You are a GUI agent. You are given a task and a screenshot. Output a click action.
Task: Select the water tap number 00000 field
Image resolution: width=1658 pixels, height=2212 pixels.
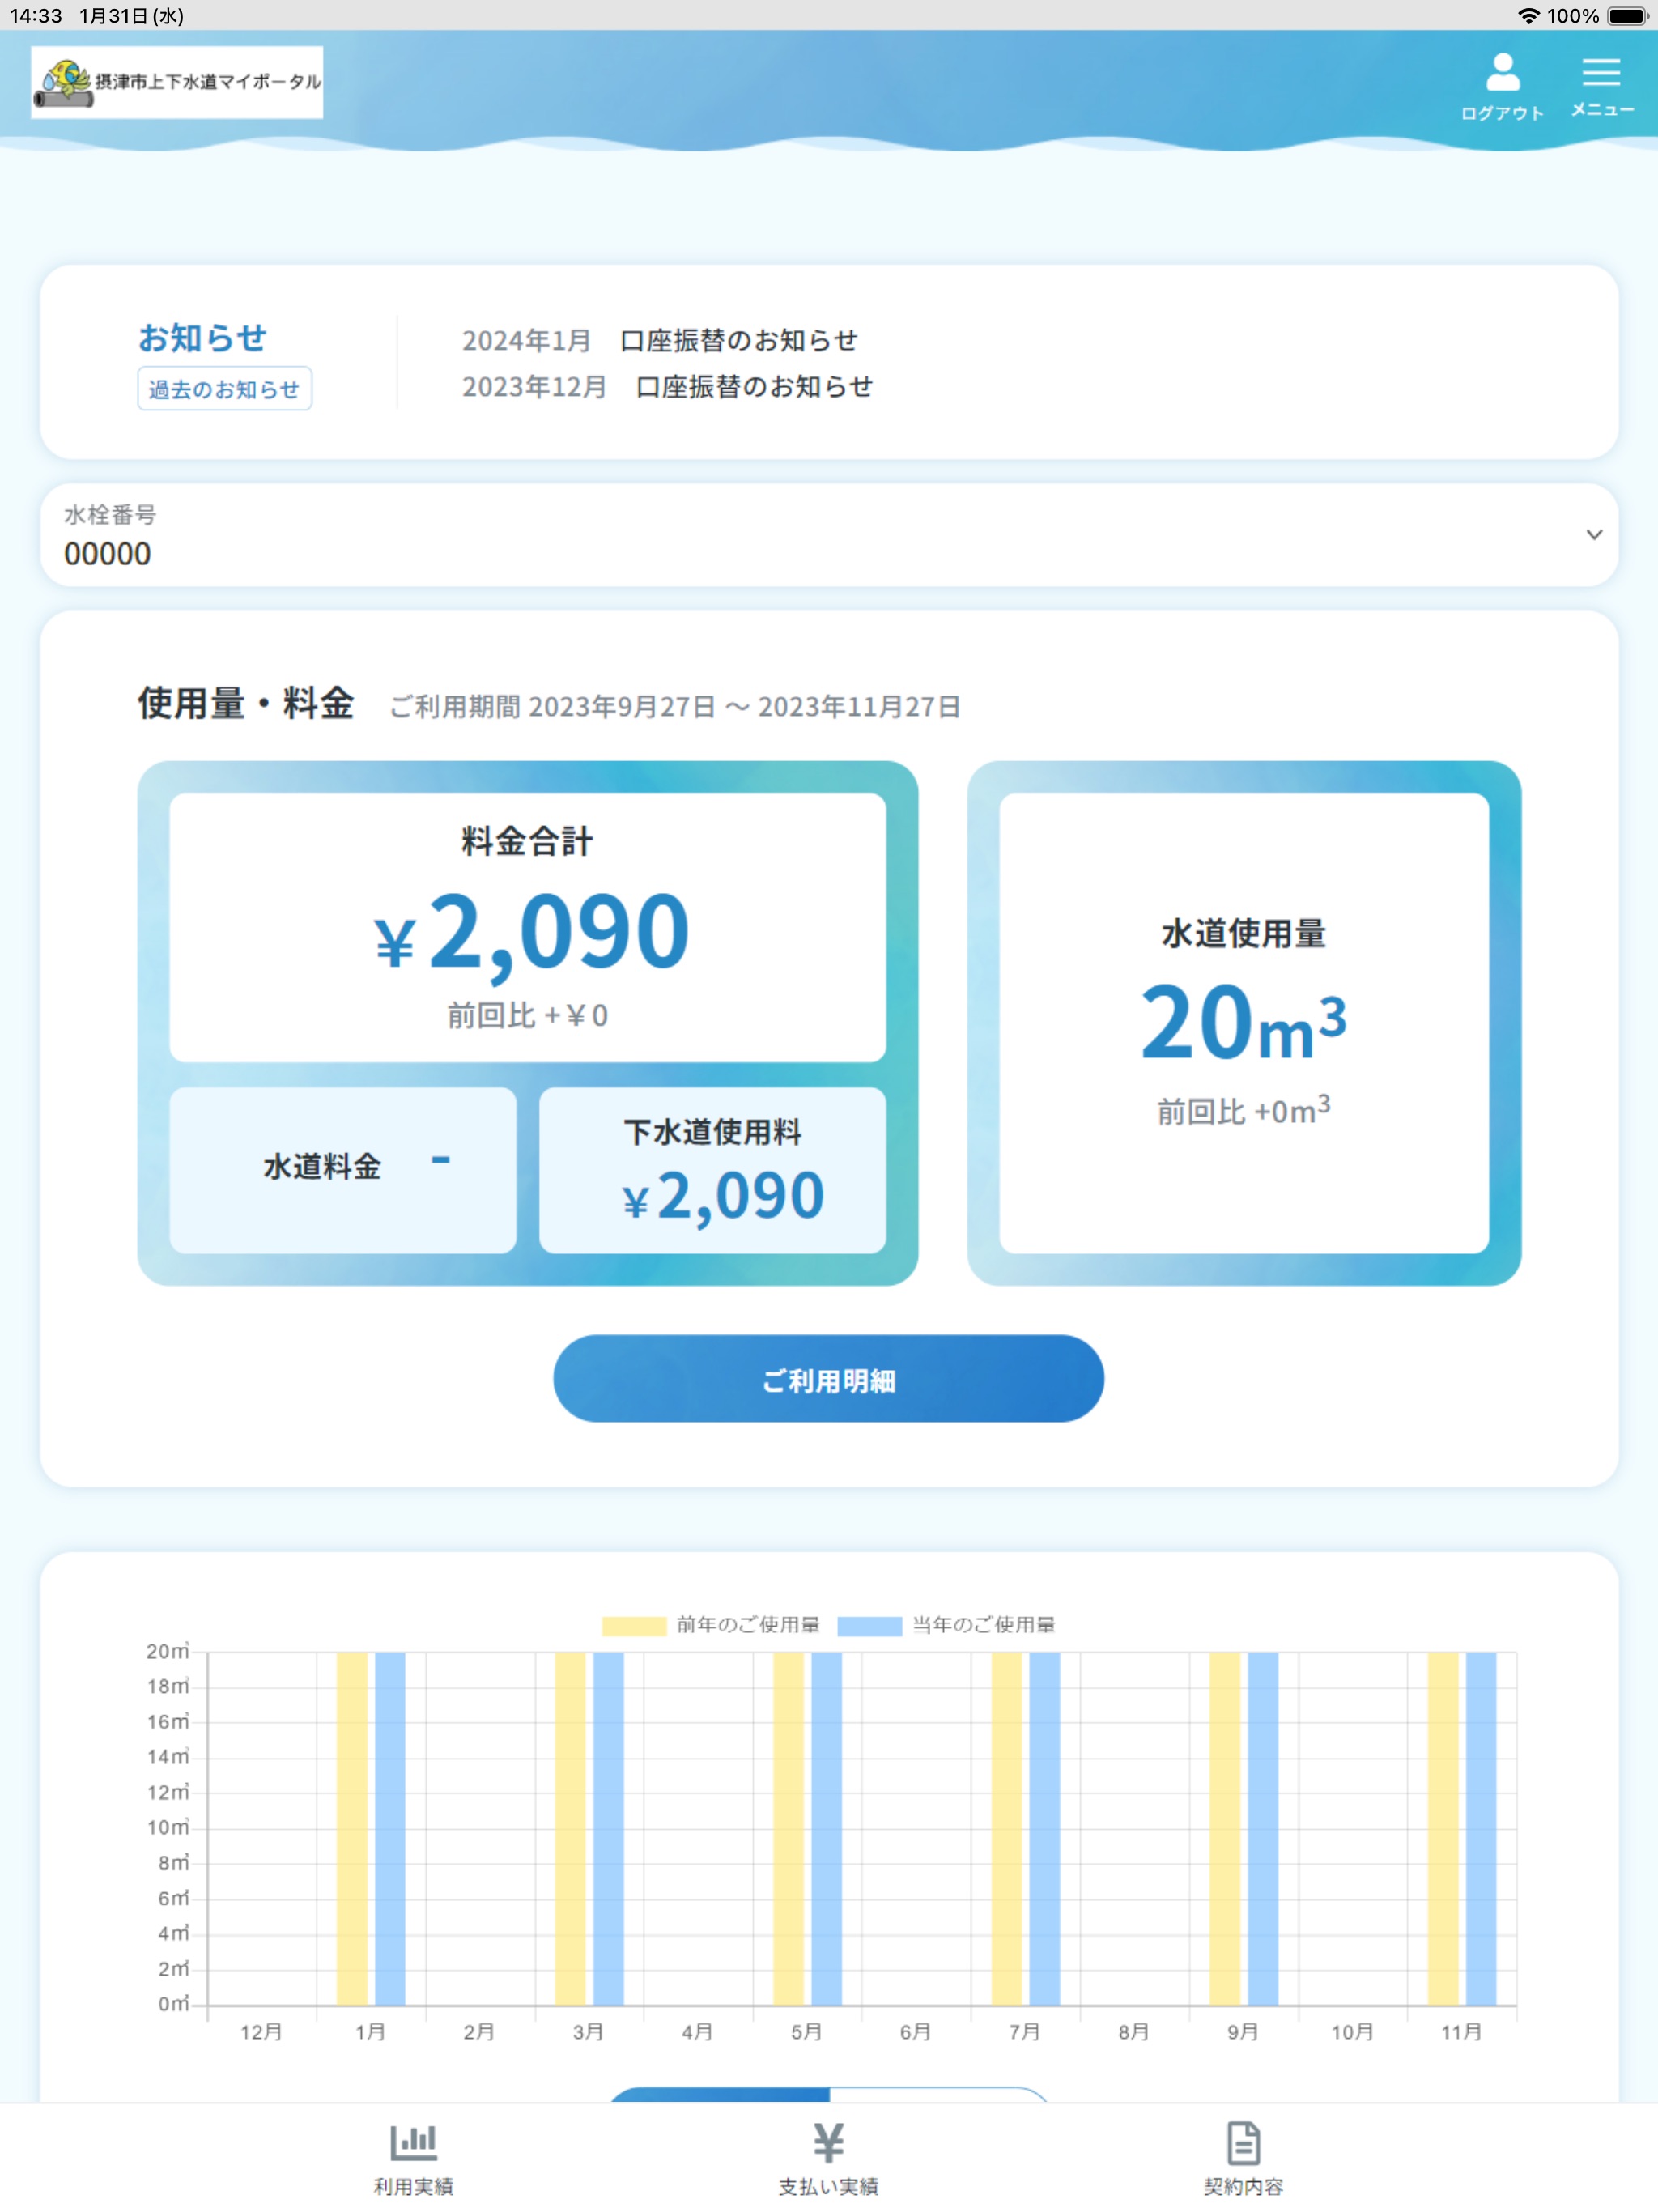click(x=829, y=535)
